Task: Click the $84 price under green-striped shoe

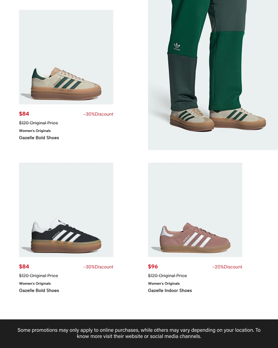Action: 24,114
